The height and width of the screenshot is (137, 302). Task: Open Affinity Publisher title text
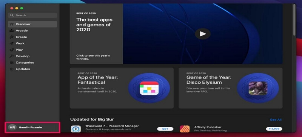pyautogui.click(x=208, y=127)
